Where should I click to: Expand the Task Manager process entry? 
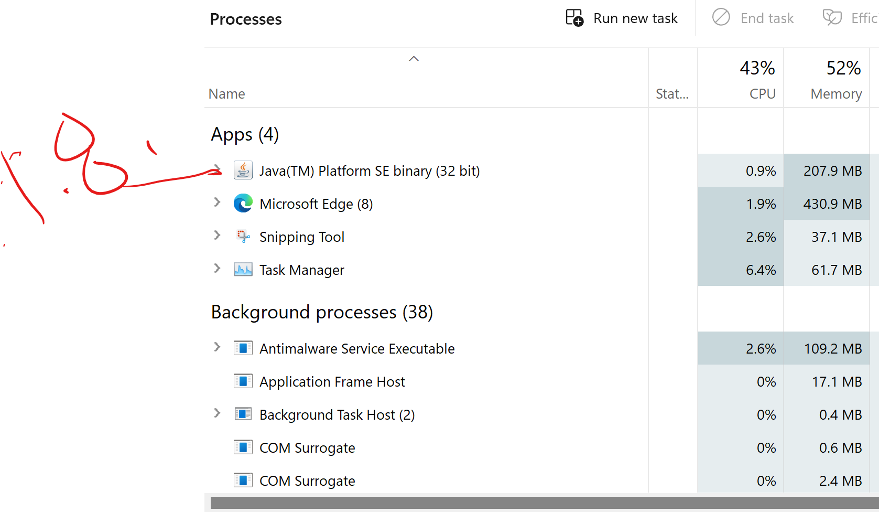click(218, 269)
